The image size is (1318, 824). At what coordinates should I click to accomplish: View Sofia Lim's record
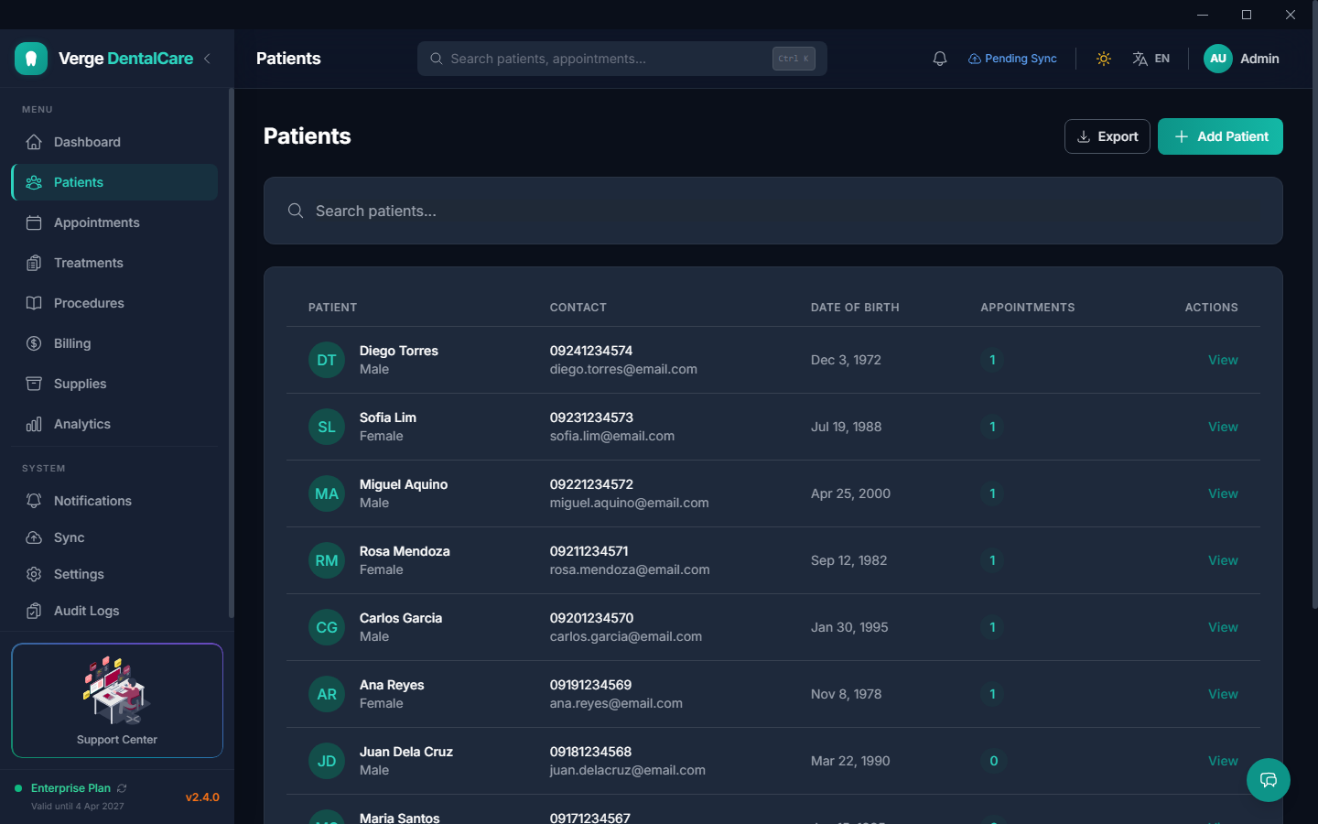[x=1223, y=427]
